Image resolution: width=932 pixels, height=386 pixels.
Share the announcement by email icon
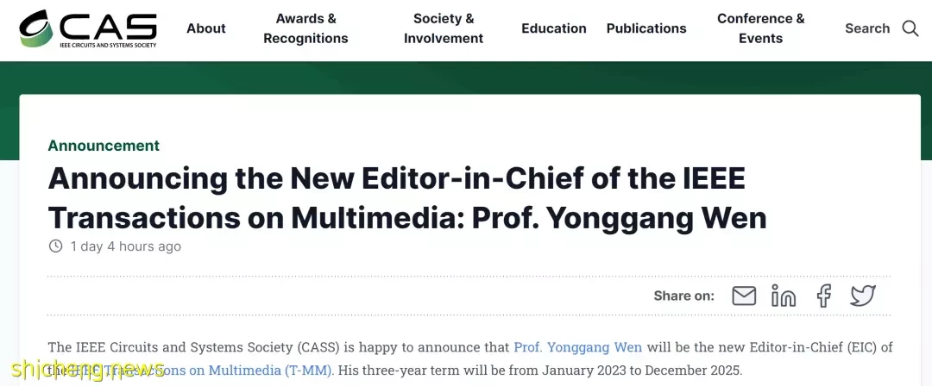(x=744, y=296)
